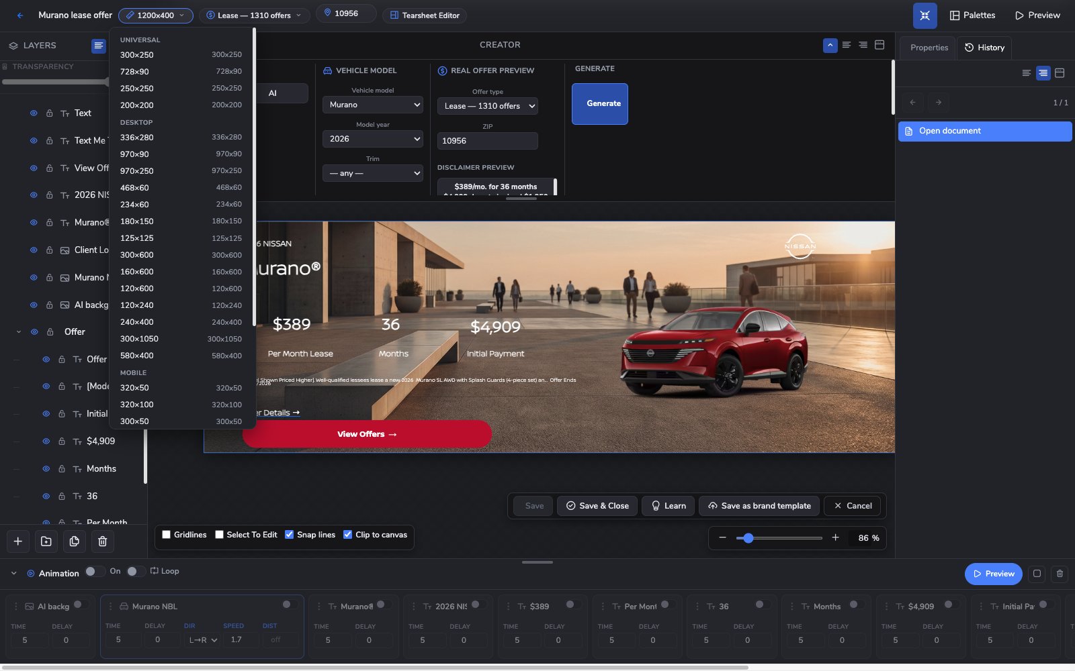The image size is (1075, 671).
Task: Select the 320x50 mobile size
Action: [181, 388]
